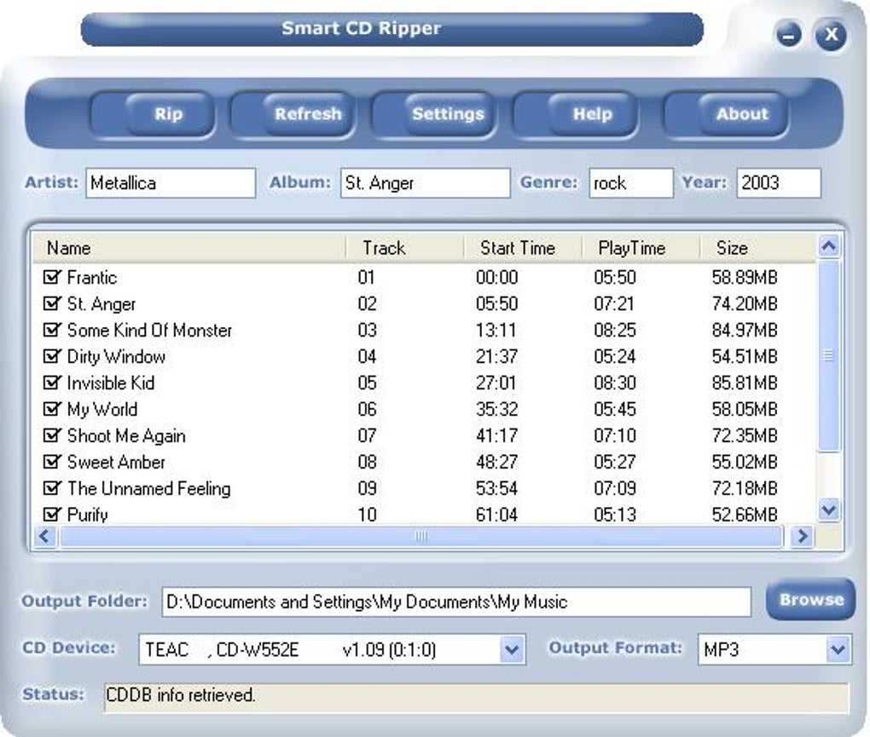Uncheck the Frantic track checkbox

point(51,277)
